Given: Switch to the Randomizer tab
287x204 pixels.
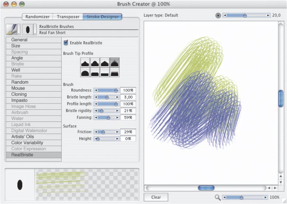Looking at the screenshot, I should coord(37,17).
